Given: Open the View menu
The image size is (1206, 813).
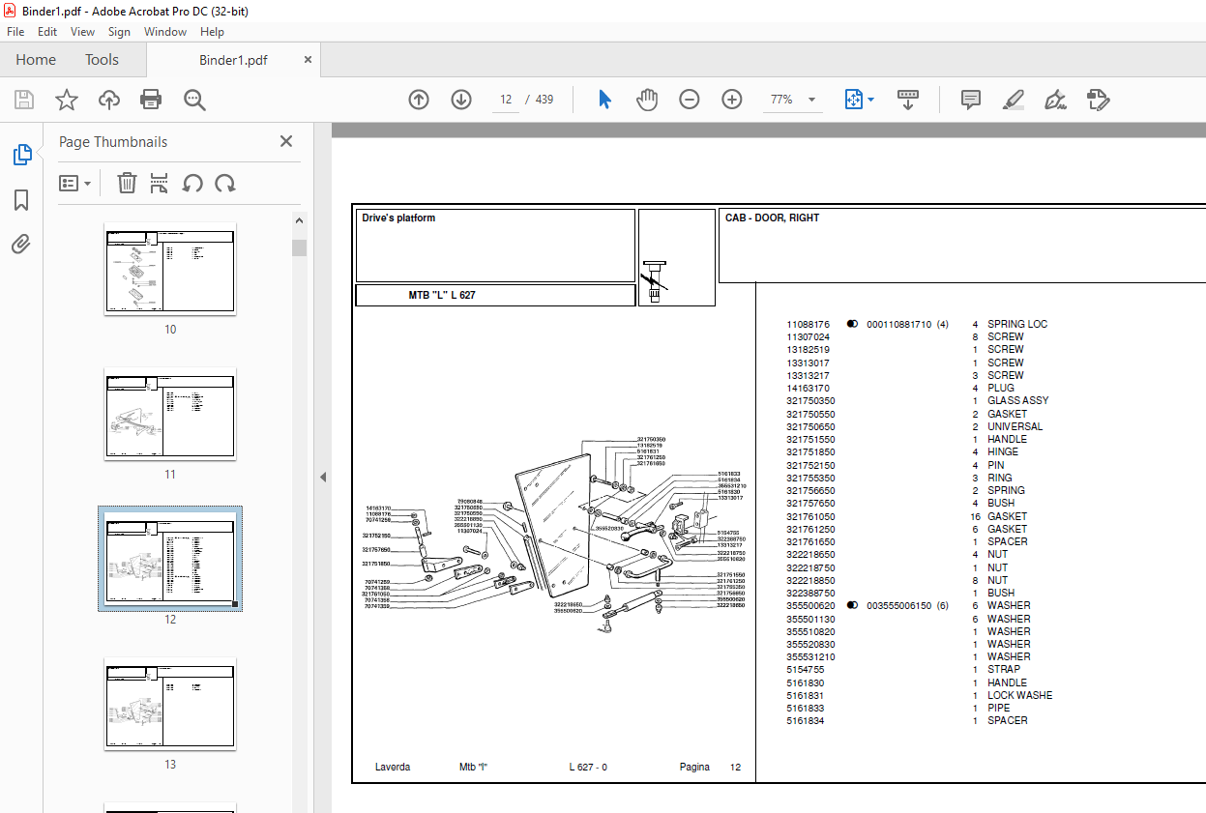Looking at the screenshot, I should click(82, 32).
